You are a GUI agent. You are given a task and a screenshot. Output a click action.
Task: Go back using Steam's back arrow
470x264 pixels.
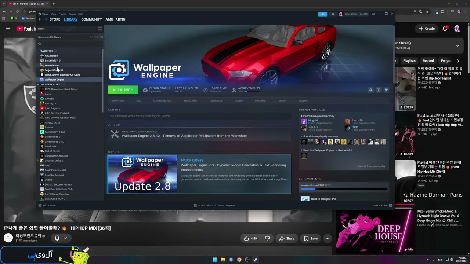40,19
